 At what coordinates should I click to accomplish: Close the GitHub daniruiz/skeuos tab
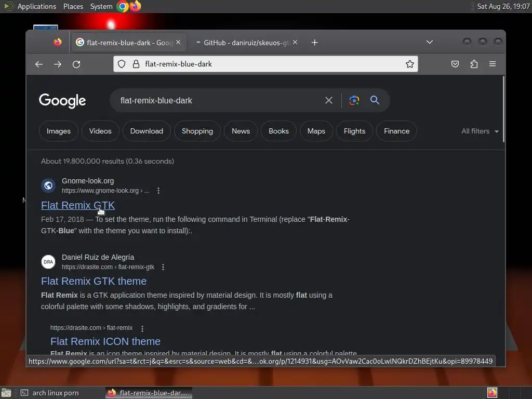click(295, 42)
